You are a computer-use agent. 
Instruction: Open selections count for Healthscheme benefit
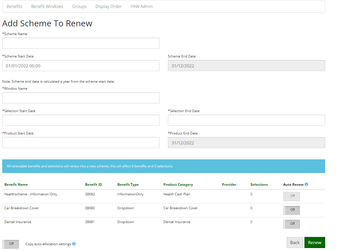251,194
